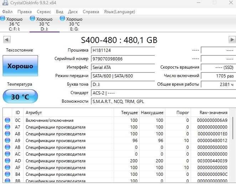Click the Наихудшее column header
236x184 pixels.
point(152,113)
